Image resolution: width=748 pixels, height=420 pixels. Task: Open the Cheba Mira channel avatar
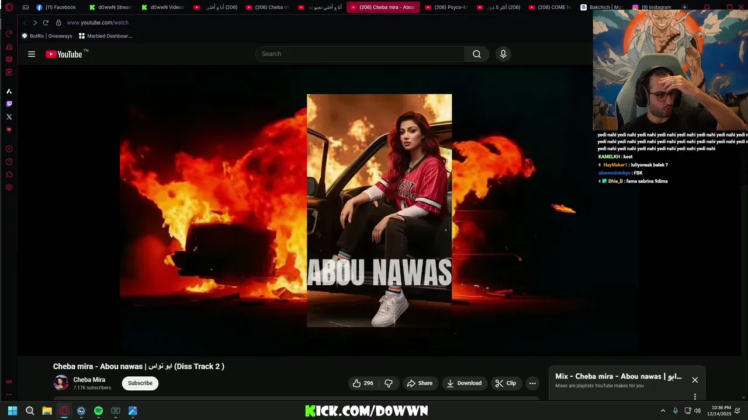pyautogui.click(x=61, y=383)
